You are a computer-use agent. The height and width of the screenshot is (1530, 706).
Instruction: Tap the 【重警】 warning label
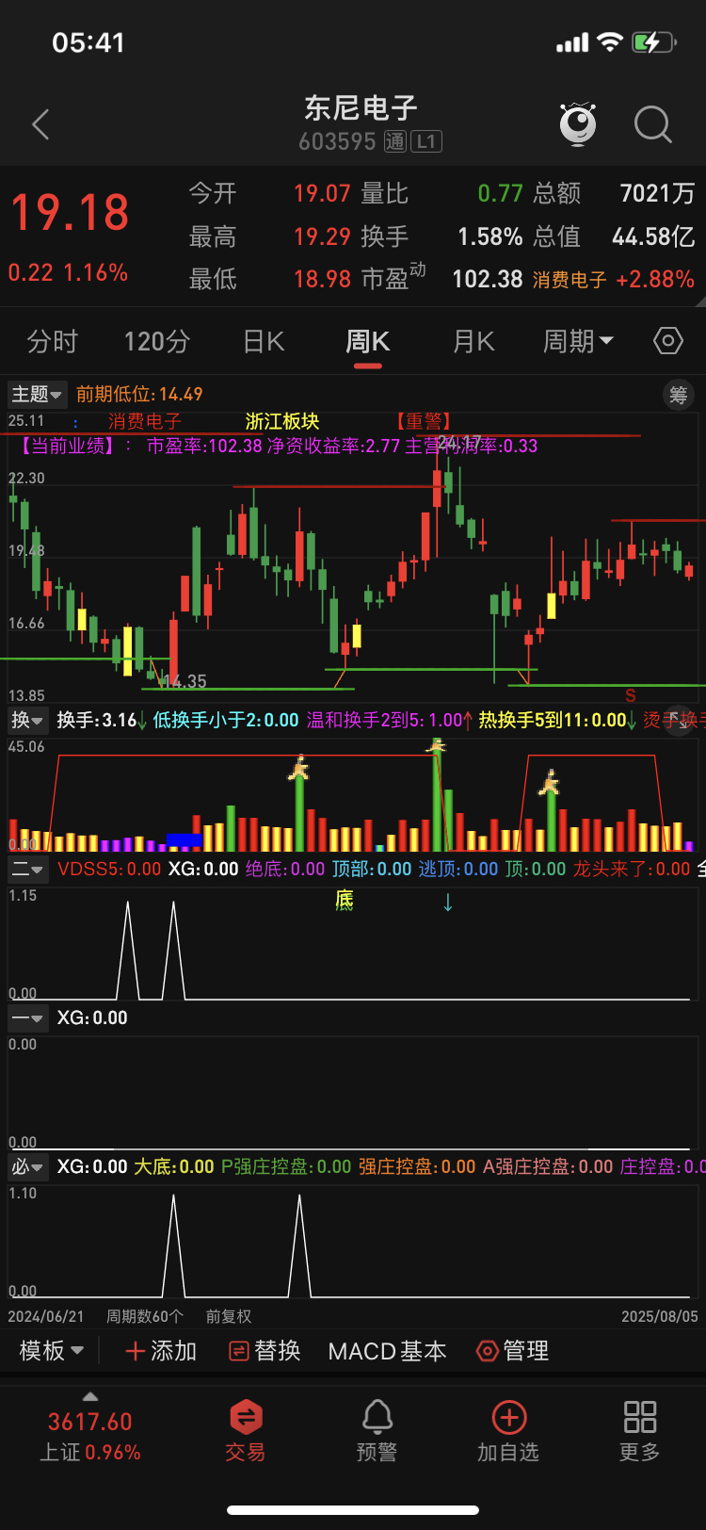pyautogui.click(x=423, y=421)
